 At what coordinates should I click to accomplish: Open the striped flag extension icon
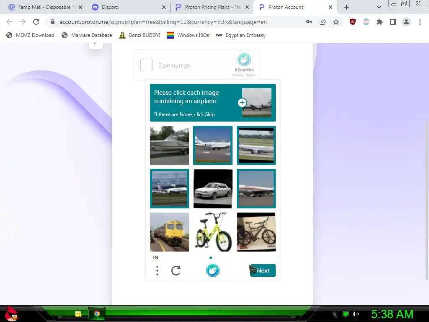point(366,22)
